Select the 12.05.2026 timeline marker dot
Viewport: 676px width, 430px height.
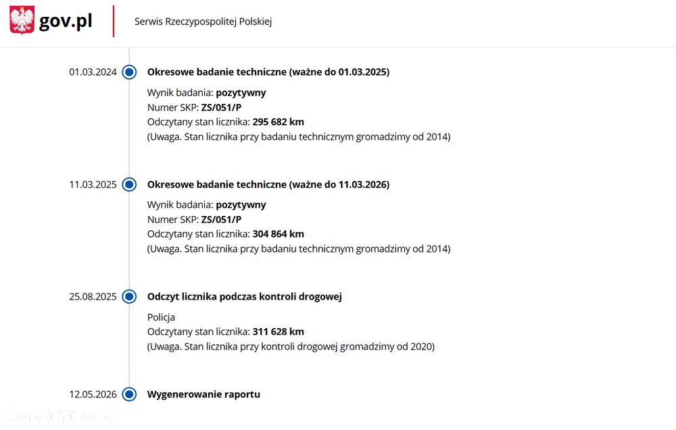[x=129, y=394]
